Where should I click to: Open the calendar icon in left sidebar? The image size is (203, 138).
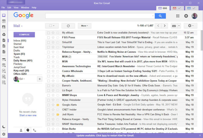[4, 21]
